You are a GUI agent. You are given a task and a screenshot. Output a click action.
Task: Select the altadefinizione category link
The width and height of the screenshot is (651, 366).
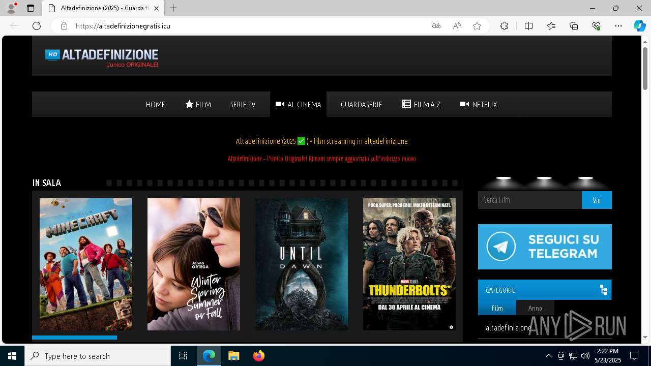pos(509,327)
